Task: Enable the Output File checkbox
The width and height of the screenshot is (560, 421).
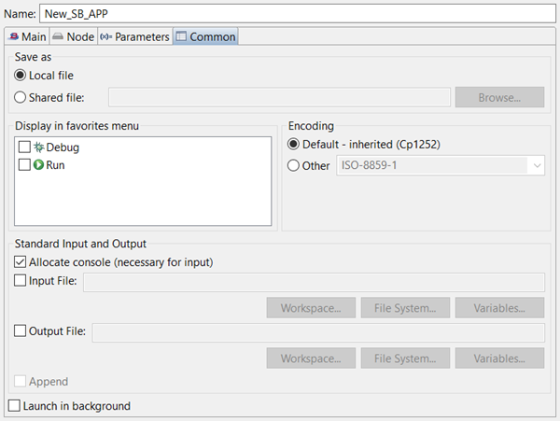Action: 21,330
